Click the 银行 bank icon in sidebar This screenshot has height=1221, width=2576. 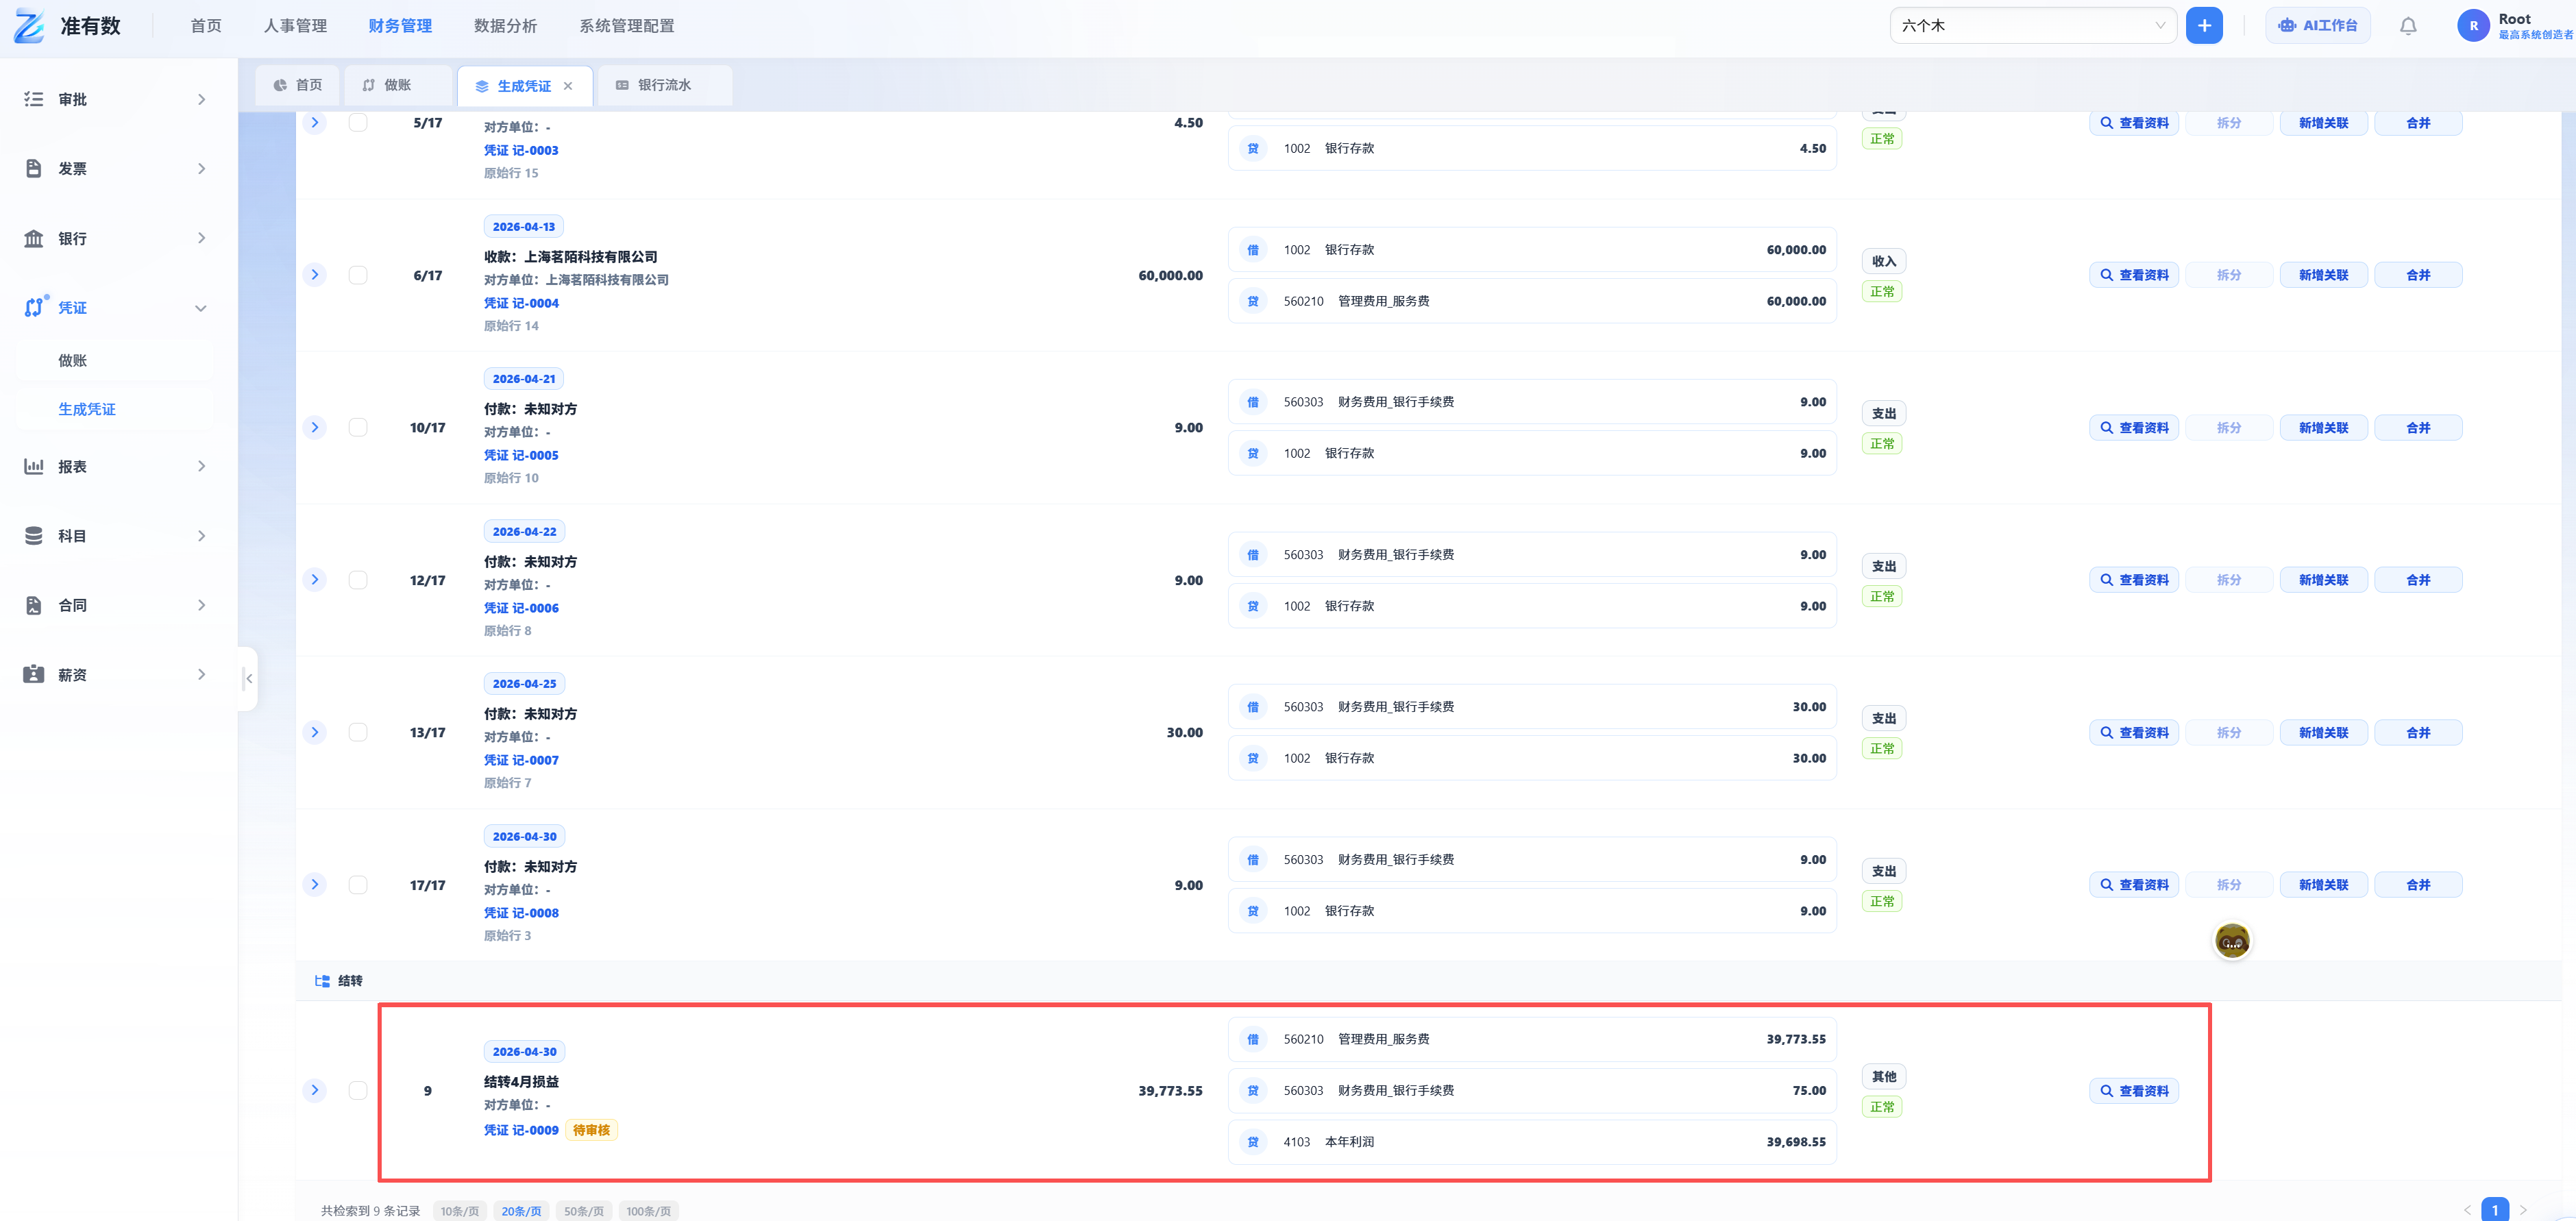(34, 238)
